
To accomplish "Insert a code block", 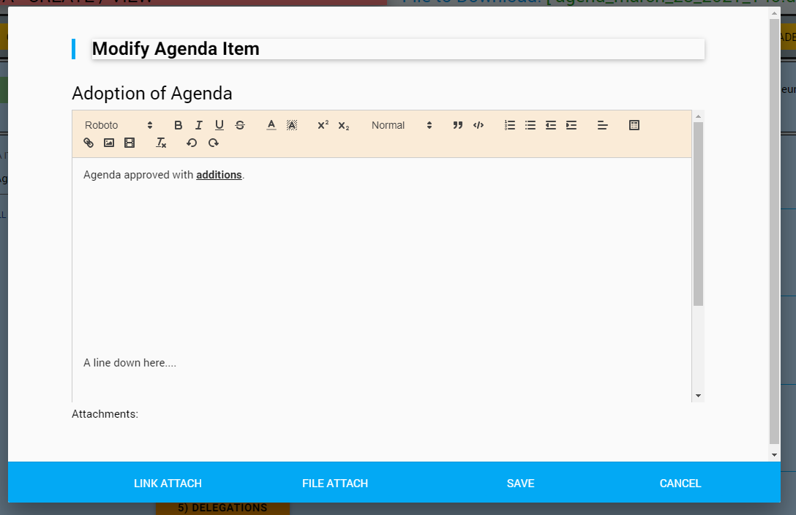I will [x=478, y=125].
